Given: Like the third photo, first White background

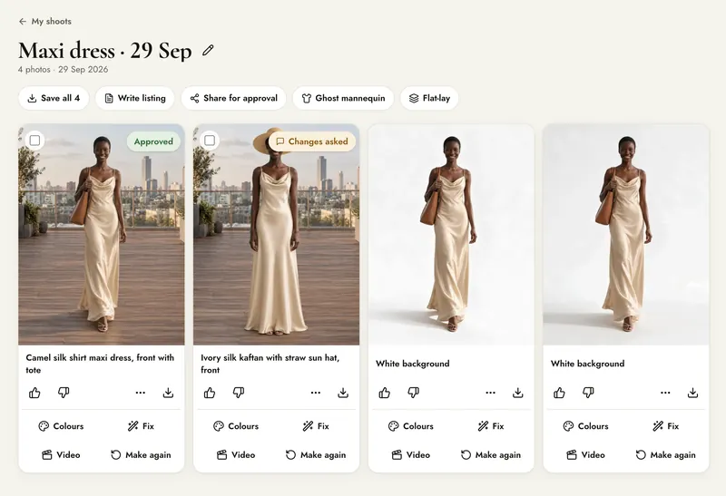Looking at the screenshot, I should [384, 393].
